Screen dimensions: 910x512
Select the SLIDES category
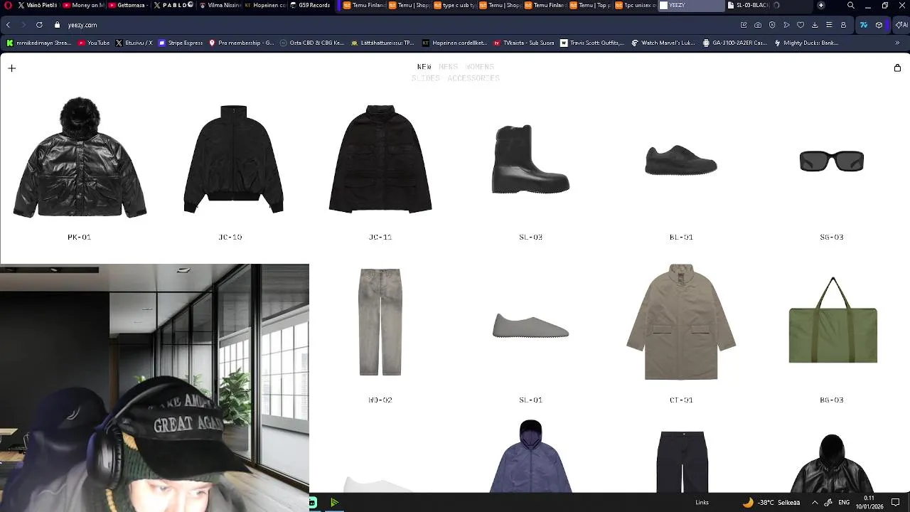(x=425, y=78)
